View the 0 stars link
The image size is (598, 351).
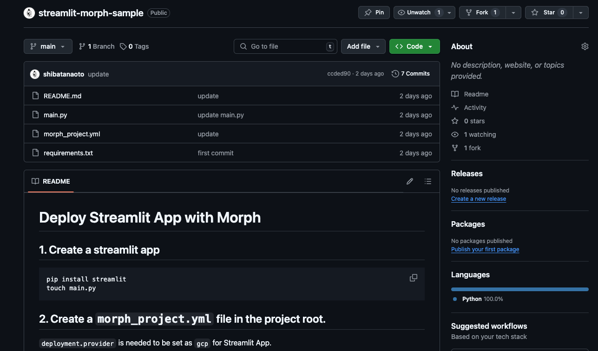[x=474, y=121]
